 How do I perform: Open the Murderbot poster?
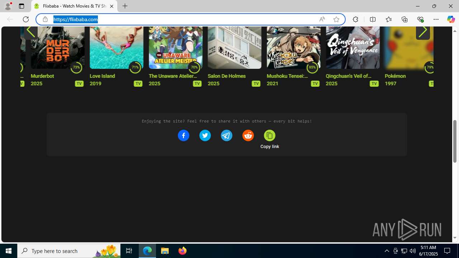pos(57,47)
